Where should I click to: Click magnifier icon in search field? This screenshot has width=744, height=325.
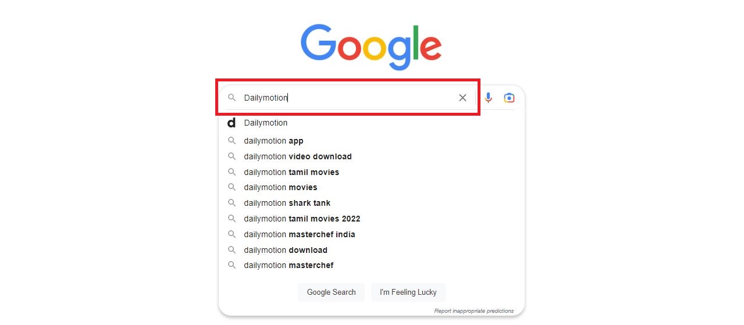(232, 98)
